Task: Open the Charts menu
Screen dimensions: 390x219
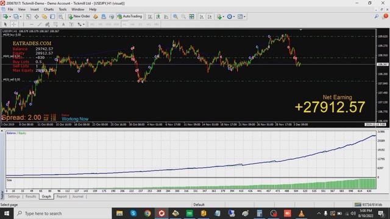Action: click(49, 10)
